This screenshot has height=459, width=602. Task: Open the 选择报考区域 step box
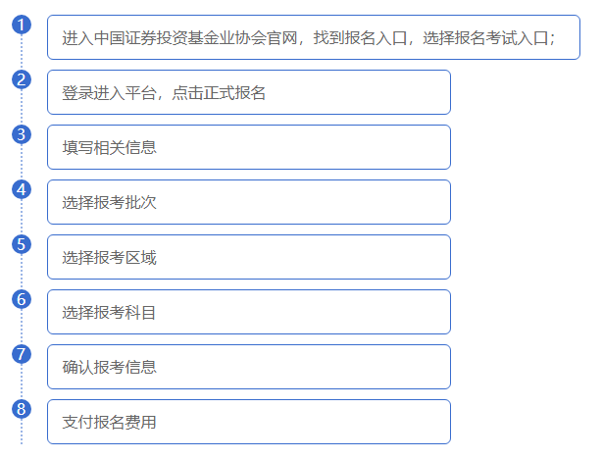point(248,257)
